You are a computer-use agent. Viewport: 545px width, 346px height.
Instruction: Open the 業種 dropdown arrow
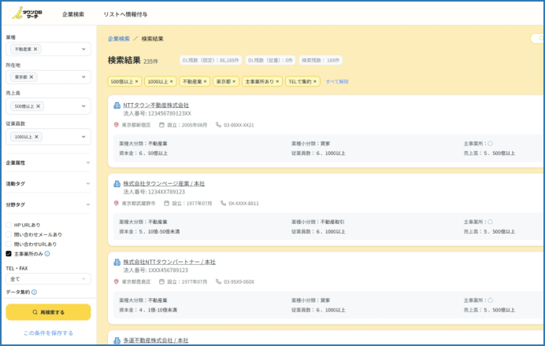(x=83, y=49)
